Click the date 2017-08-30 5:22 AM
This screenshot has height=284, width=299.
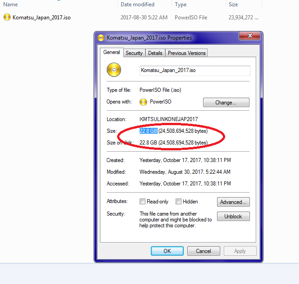click(144, 18)
